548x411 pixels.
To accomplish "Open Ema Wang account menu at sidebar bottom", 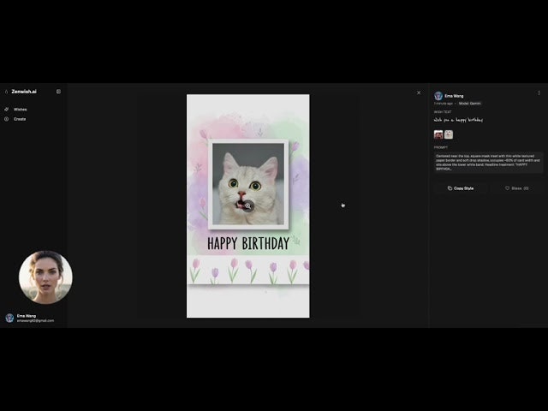I will [x=31, y=318].
